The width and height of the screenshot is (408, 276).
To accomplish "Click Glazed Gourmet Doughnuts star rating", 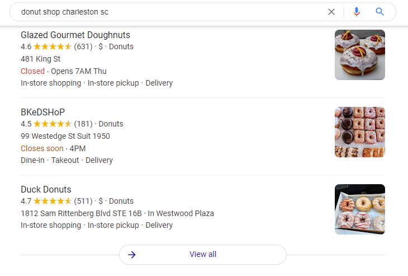I will pyautogui.click(x=53, y=47).
